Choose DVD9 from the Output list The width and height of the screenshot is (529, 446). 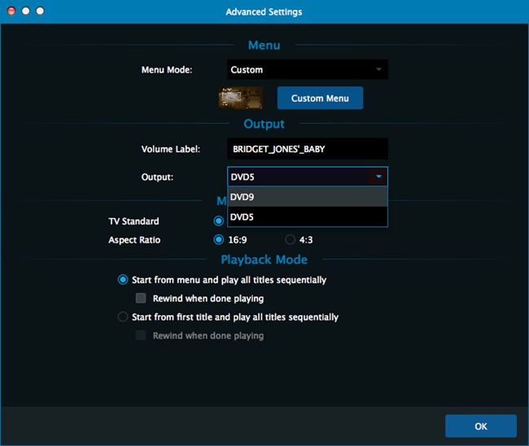[308, 197]
